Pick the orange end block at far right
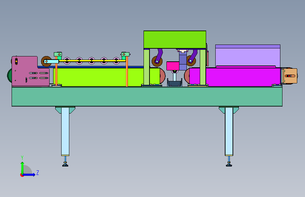This screenshot has width=305, height=197. coord(290,76)
